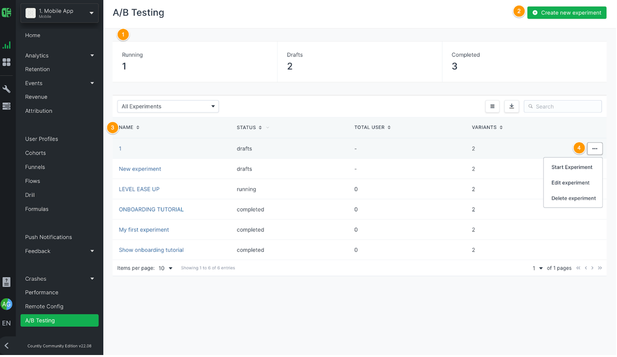Select Delete experiment from the context menu
The width and height of the screenshot is (617, 357).
click(x=573, y=198)
